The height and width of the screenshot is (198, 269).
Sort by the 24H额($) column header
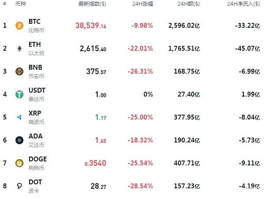pos(189,4)
